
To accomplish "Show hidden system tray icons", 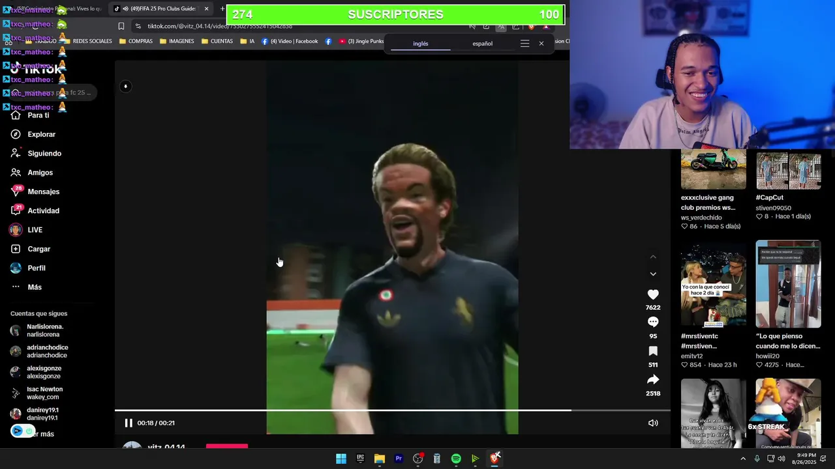I will click(x=743, y=459).
